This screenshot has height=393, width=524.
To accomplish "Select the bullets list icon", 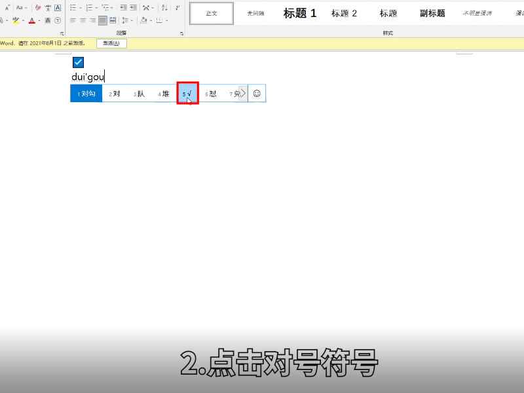I will (x=72, y=7).
